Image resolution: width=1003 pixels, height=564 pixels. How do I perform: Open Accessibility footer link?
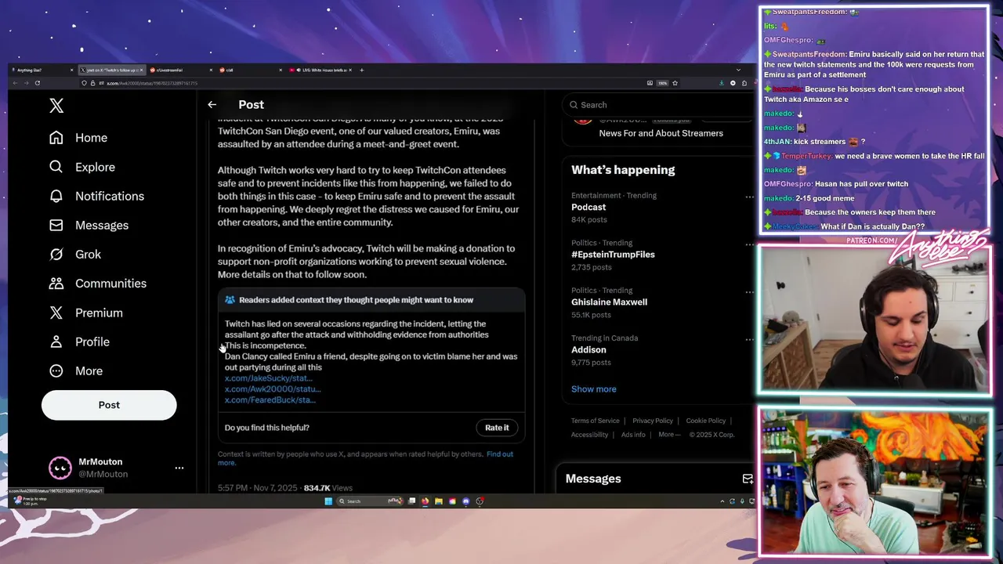coord(589,435)
